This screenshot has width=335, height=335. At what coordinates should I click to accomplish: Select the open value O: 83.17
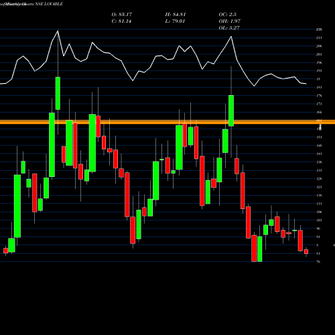(x=122, y=14)
